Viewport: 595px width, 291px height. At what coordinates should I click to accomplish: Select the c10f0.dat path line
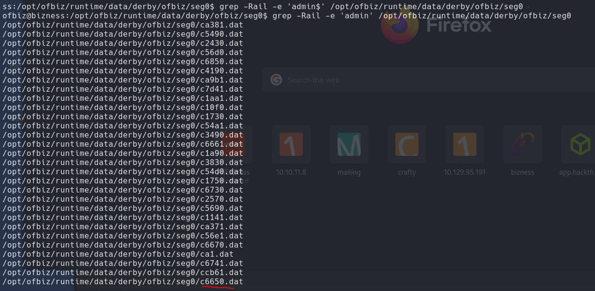coord(122,108)
